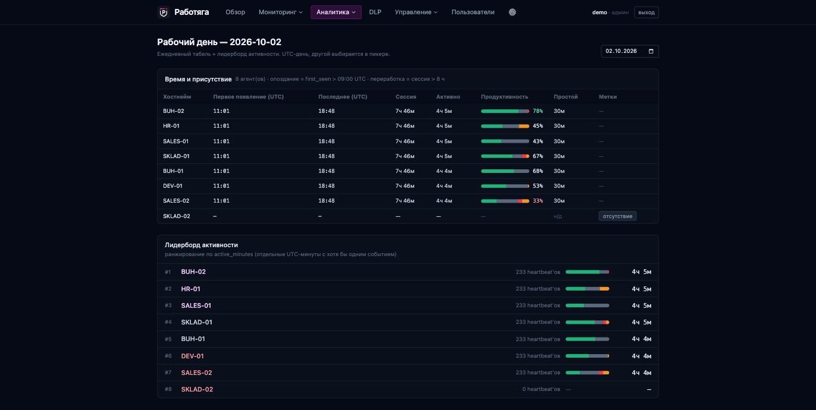Click the 33% productivity value
Screen dimensions: 816x410
click(538, 201)
